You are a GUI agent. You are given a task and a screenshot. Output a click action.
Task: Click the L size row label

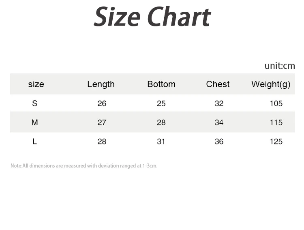34,142
